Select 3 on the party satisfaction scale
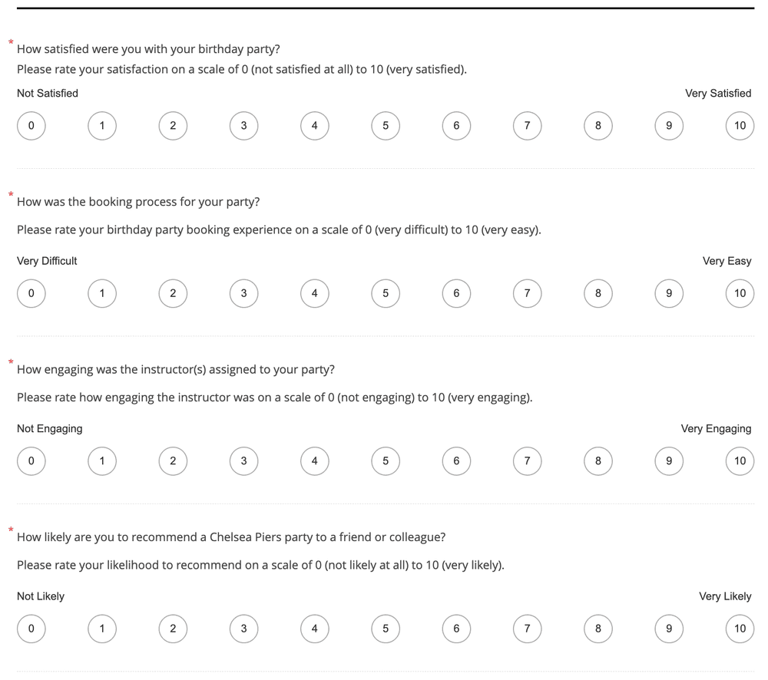This screenshot has height=680, width=768. [x=244, y=126]
